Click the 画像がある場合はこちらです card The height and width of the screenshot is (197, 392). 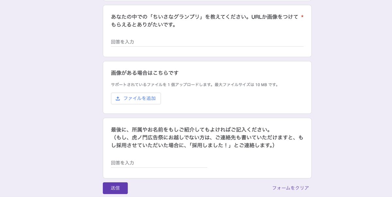point(207,87)
